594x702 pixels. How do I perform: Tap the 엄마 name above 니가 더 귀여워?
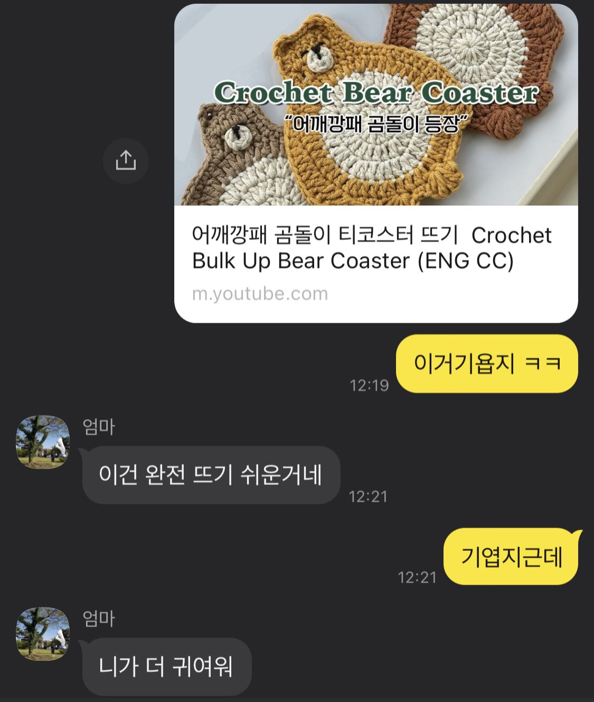pos(99,618)
